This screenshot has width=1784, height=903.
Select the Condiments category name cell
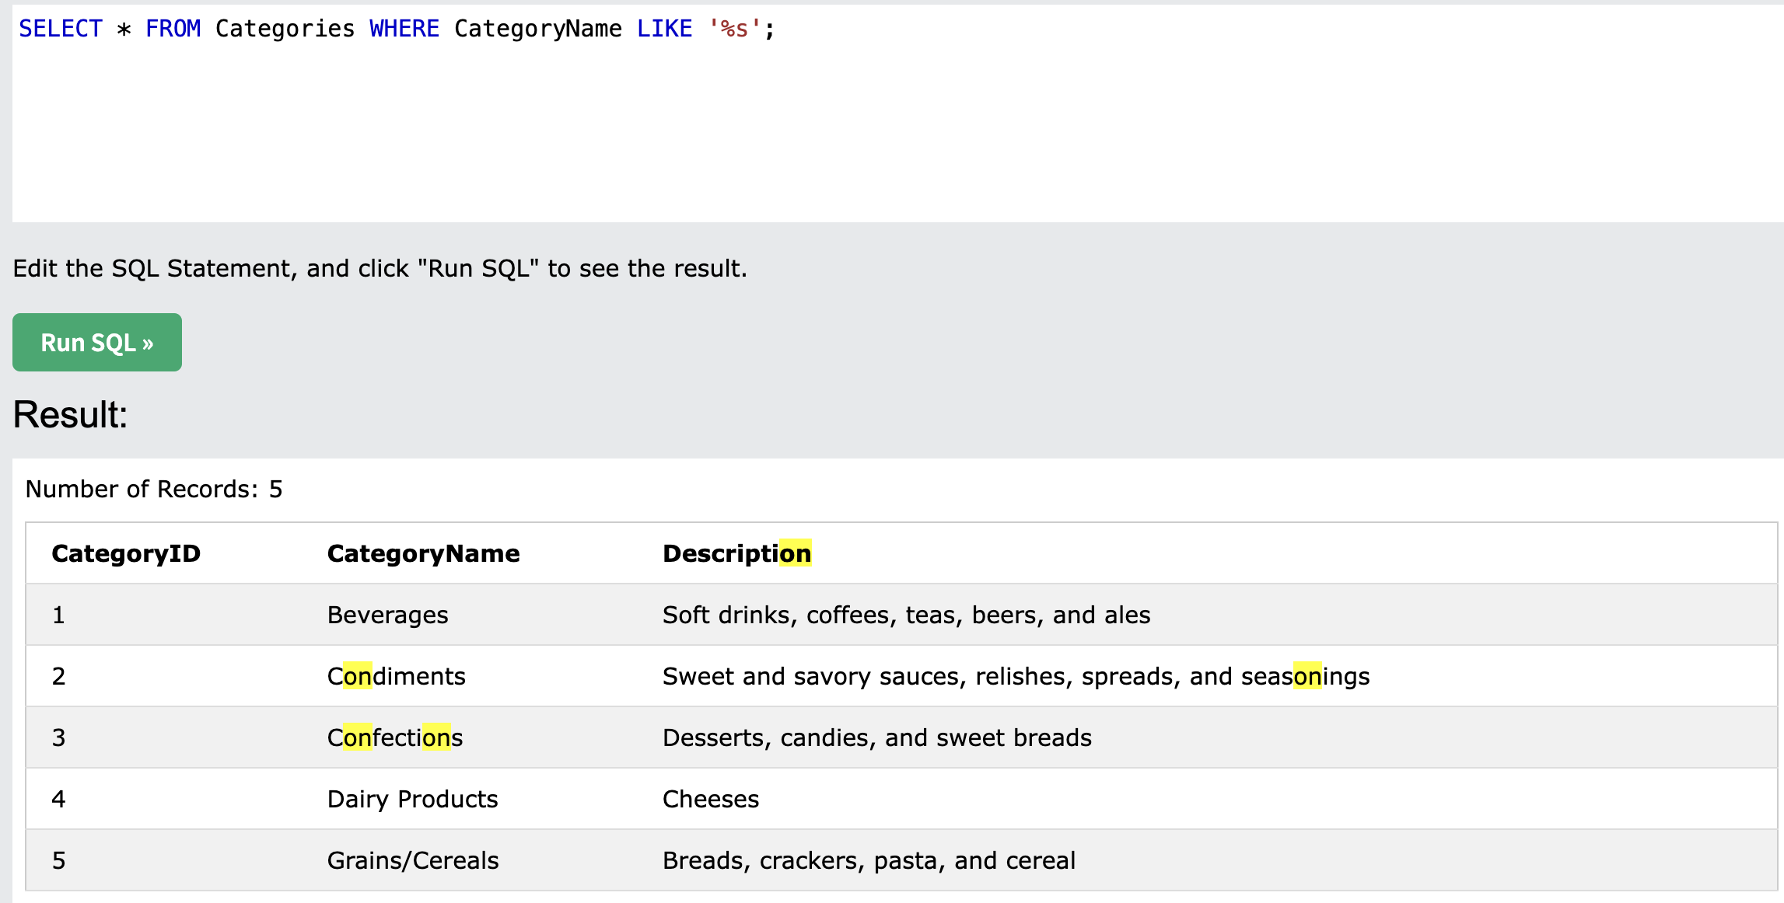coord(396,676)
